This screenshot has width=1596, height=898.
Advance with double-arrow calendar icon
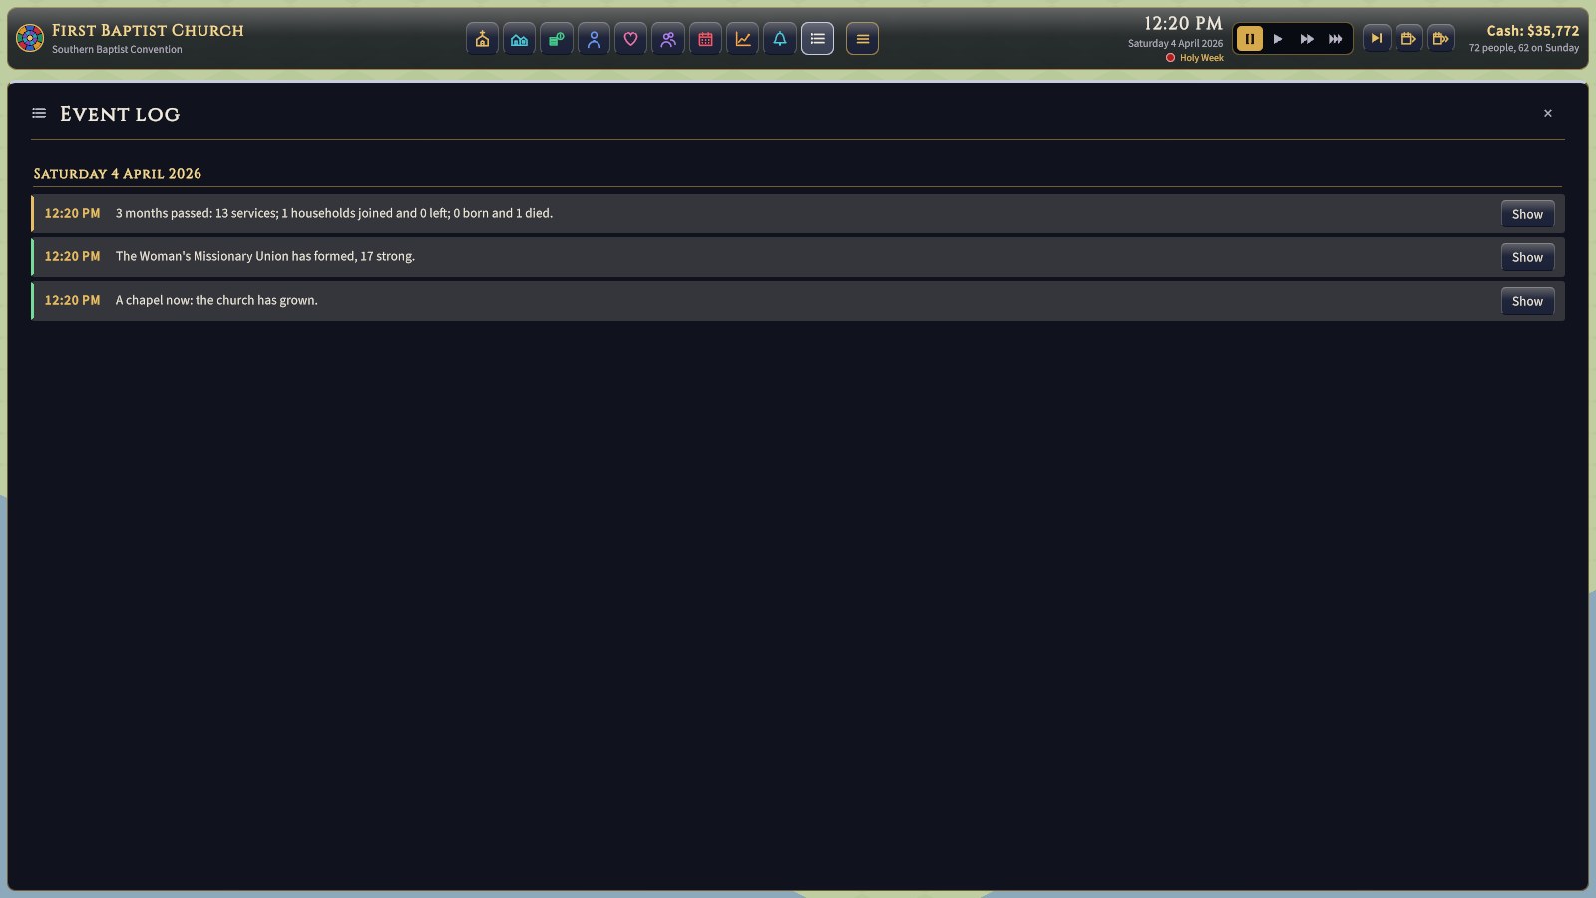(1440, 39)
